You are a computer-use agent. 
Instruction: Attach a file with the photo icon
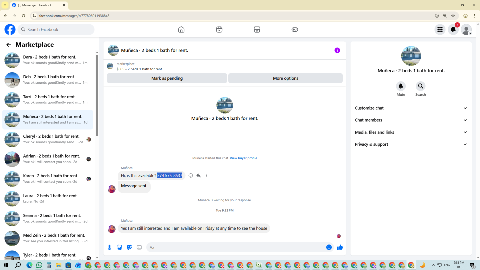(119, 247)
